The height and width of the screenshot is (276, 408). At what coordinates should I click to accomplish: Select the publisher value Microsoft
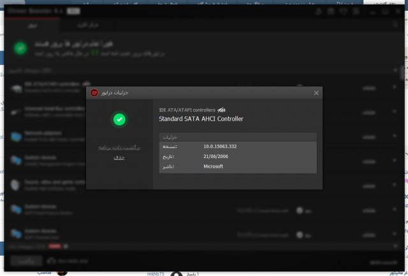click(213, 166)
